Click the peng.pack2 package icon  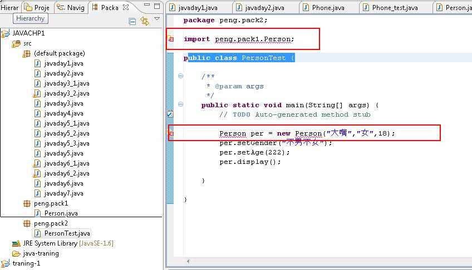pyautogui.click(x=27, y=223)
